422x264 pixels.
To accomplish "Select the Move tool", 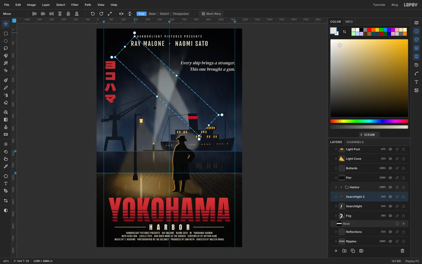I will tap(6, 24).
